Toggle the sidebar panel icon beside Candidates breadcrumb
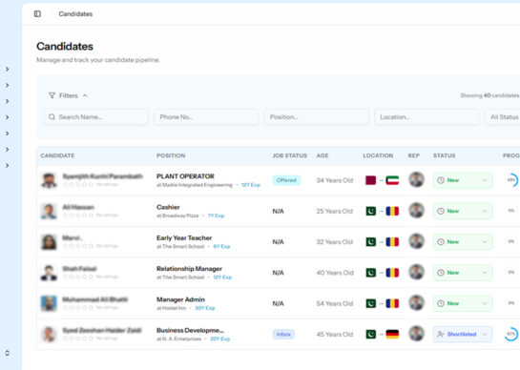This screenshot has height=370, width=520. [x=37, y=14]
